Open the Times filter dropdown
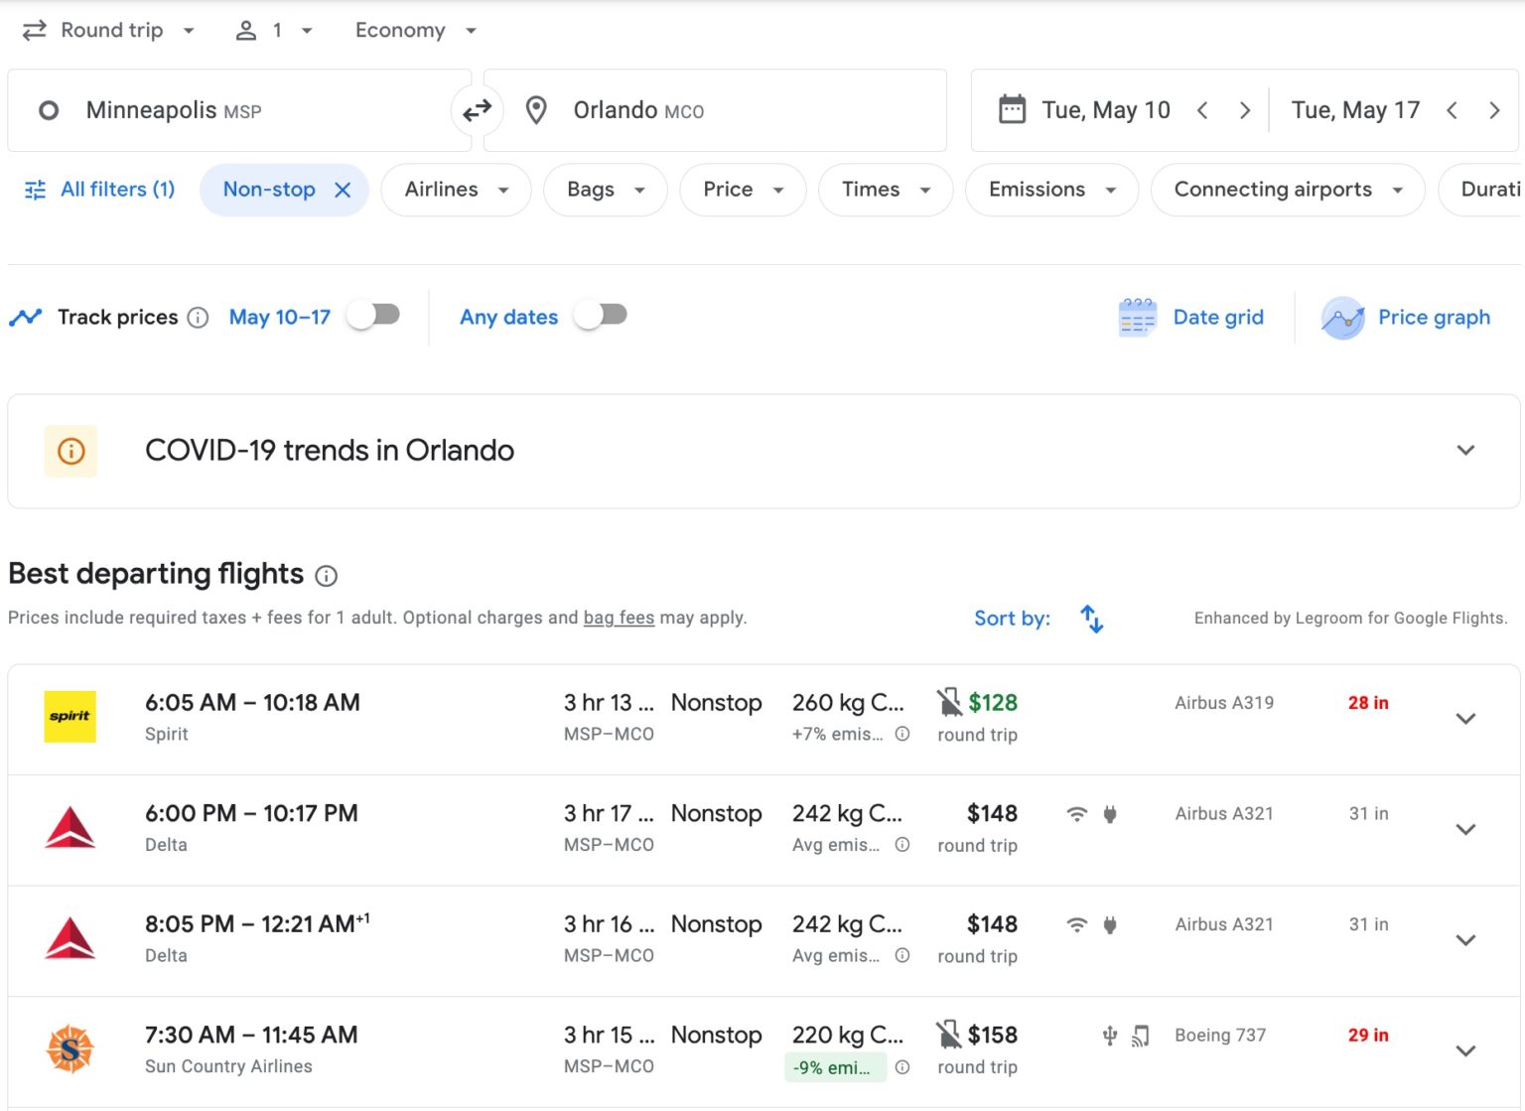Image resolution: width=1525 pixels, height=1111 pixels. 884,190
